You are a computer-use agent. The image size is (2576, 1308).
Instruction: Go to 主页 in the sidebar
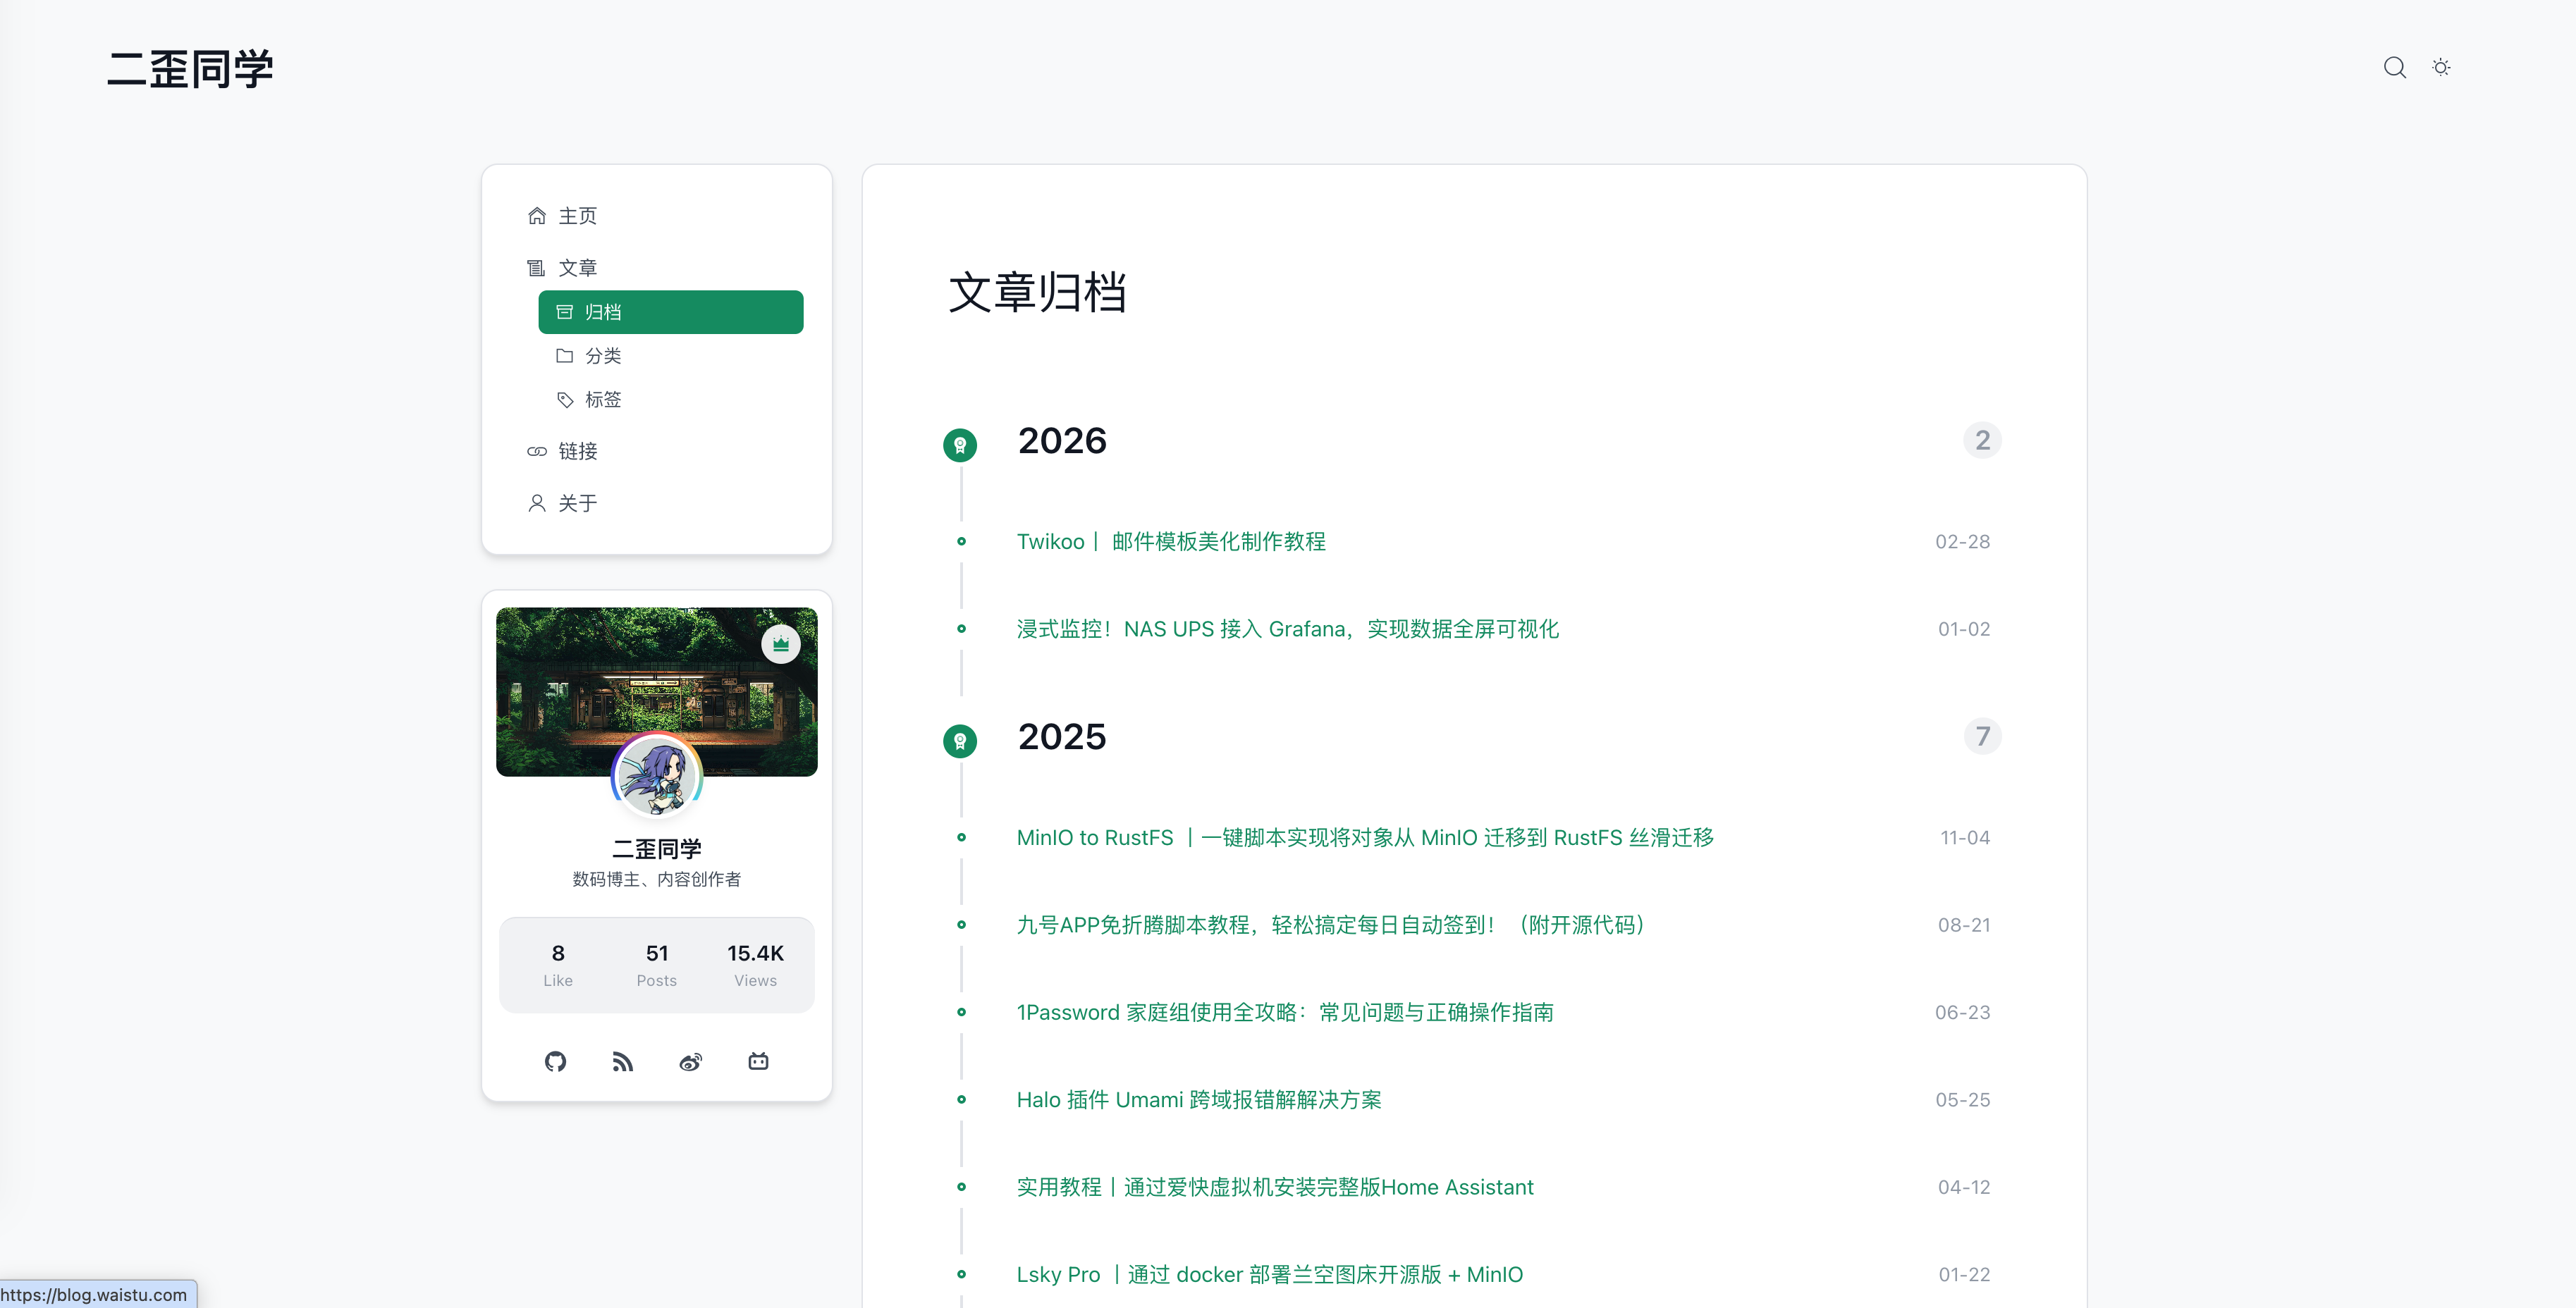coord(577,215)
